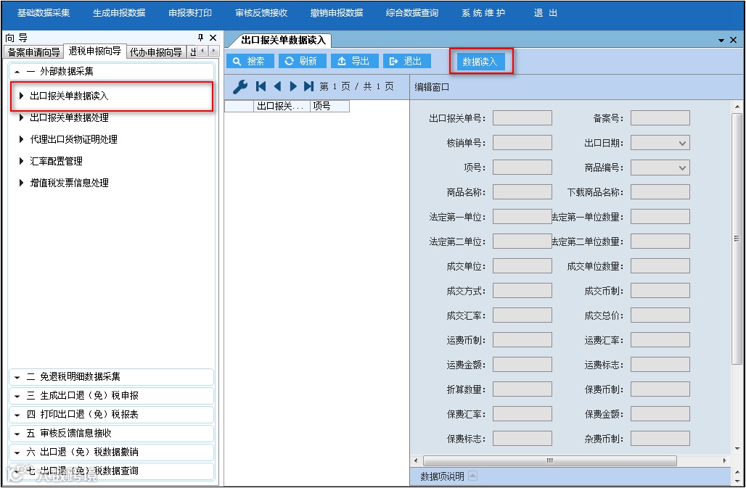This screenshot has width=746, height=488.
Task: Open the 申报表打印 menu
Action: coord(190,13)
